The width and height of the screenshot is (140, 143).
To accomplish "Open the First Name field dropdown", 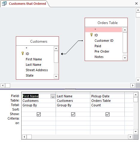I will click(x=53, y=96).
